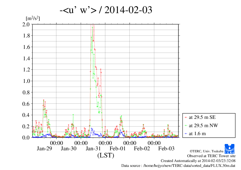Image resolution: width=241 pixels, height=170 pixels.
Task: Click the y-axis label '0.8'
Action: (26, 92)
